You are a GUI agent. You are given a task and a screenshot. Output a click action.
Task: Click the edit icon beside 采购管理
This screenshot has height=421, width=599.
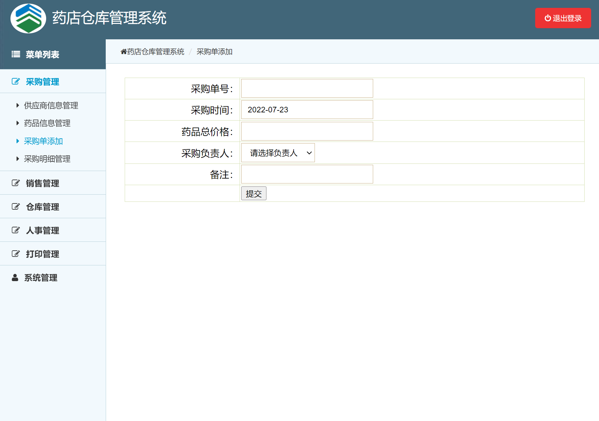point(16,82)
